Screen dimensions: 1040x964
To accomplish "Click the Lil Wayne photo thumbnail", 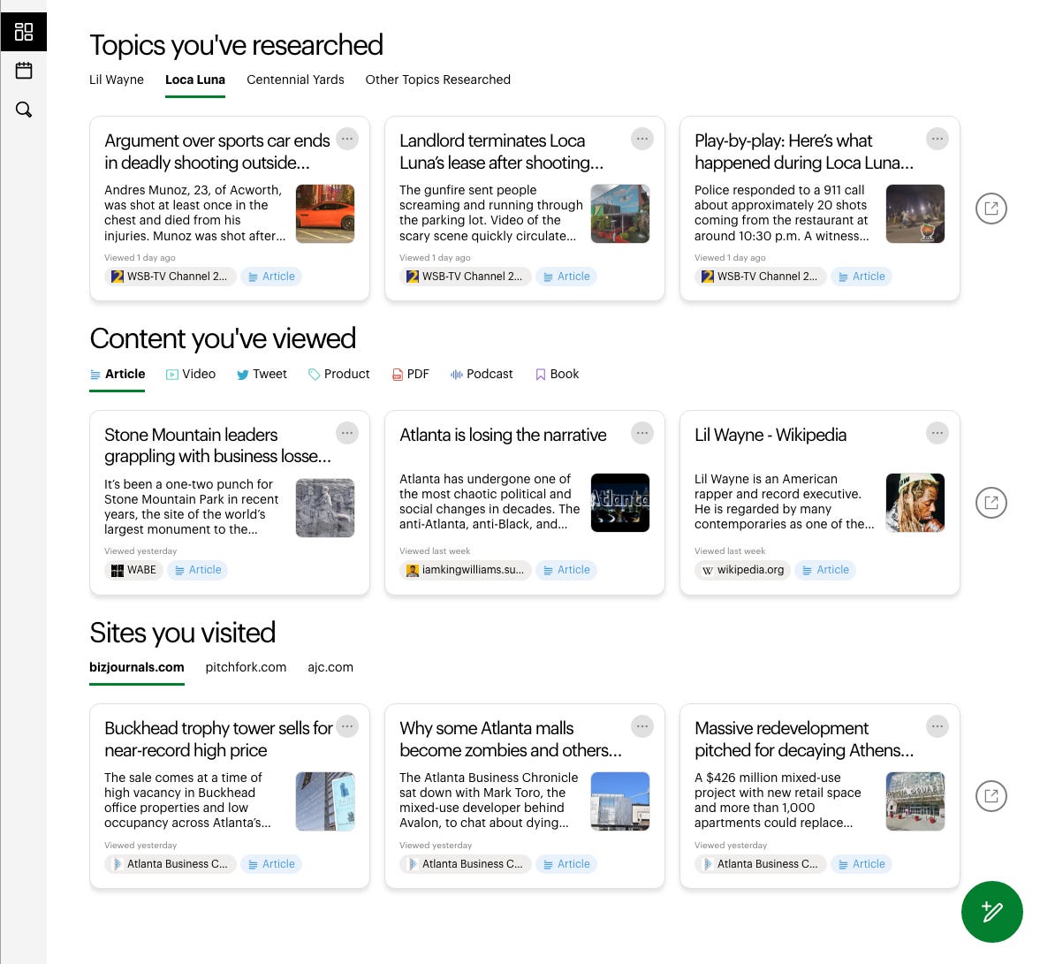I will [x=915, y=502].
